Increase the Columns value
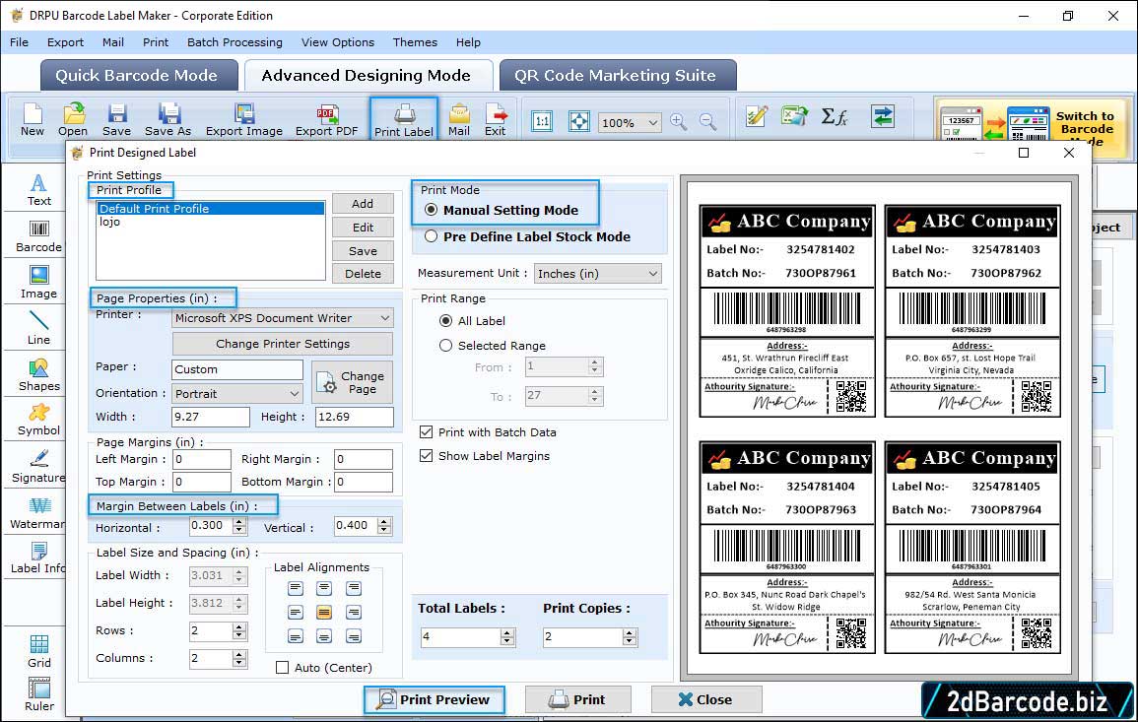The image size is (1138, 722). [239, 654]
